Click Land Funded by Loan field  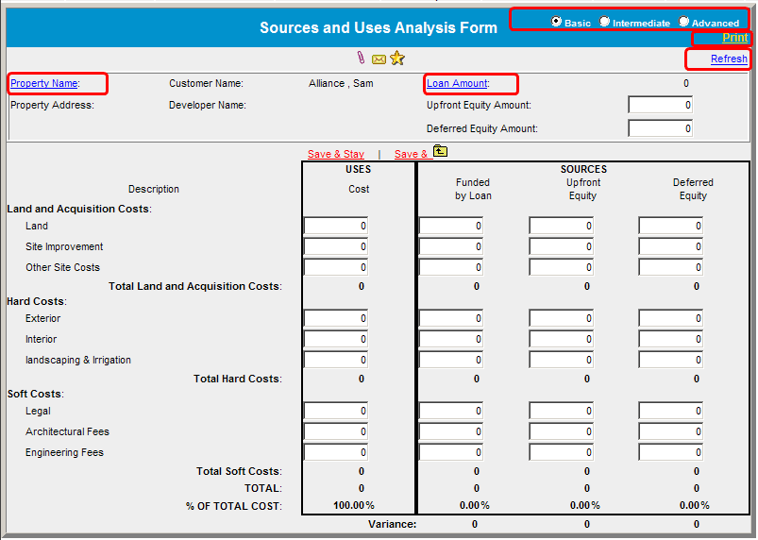(x=451, y=226)
